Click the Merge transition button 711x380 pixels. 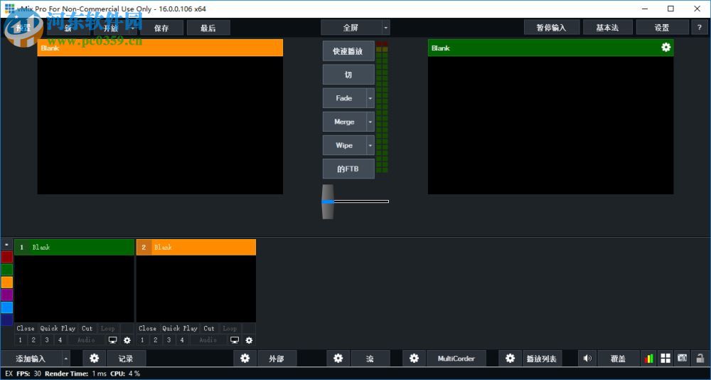click(344, 122)
